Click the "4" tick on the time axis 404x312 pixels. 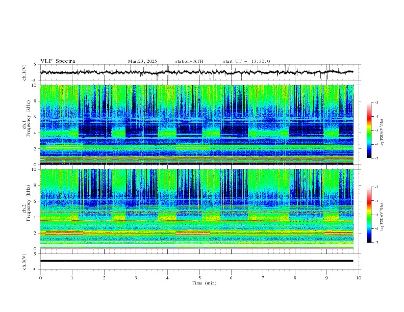(167, 278)
